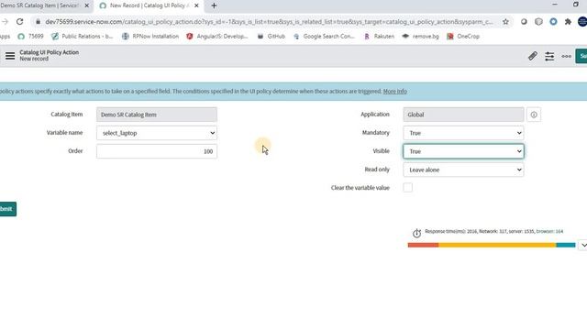587x330 pixels.
Task: Click the blue circle extension icon
Action: click(x=553, y=22)
